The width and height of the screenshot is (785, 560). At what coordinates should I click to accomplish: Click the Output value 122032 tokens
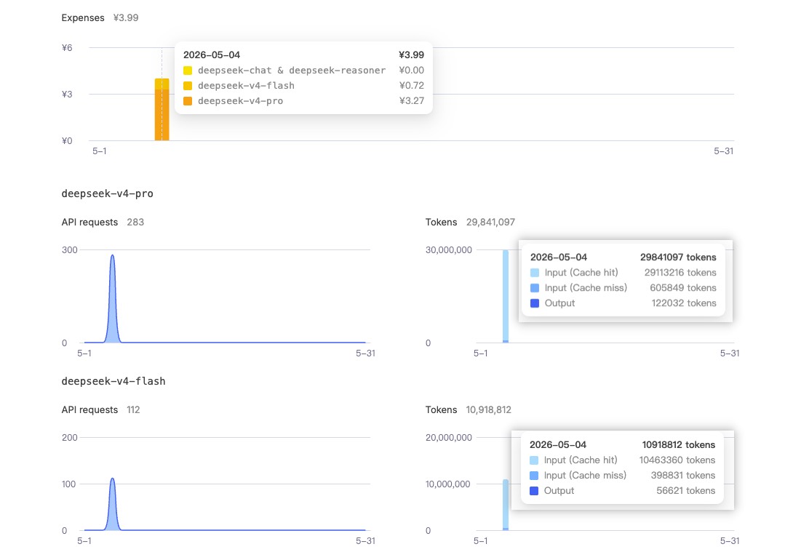click(684, 303)
